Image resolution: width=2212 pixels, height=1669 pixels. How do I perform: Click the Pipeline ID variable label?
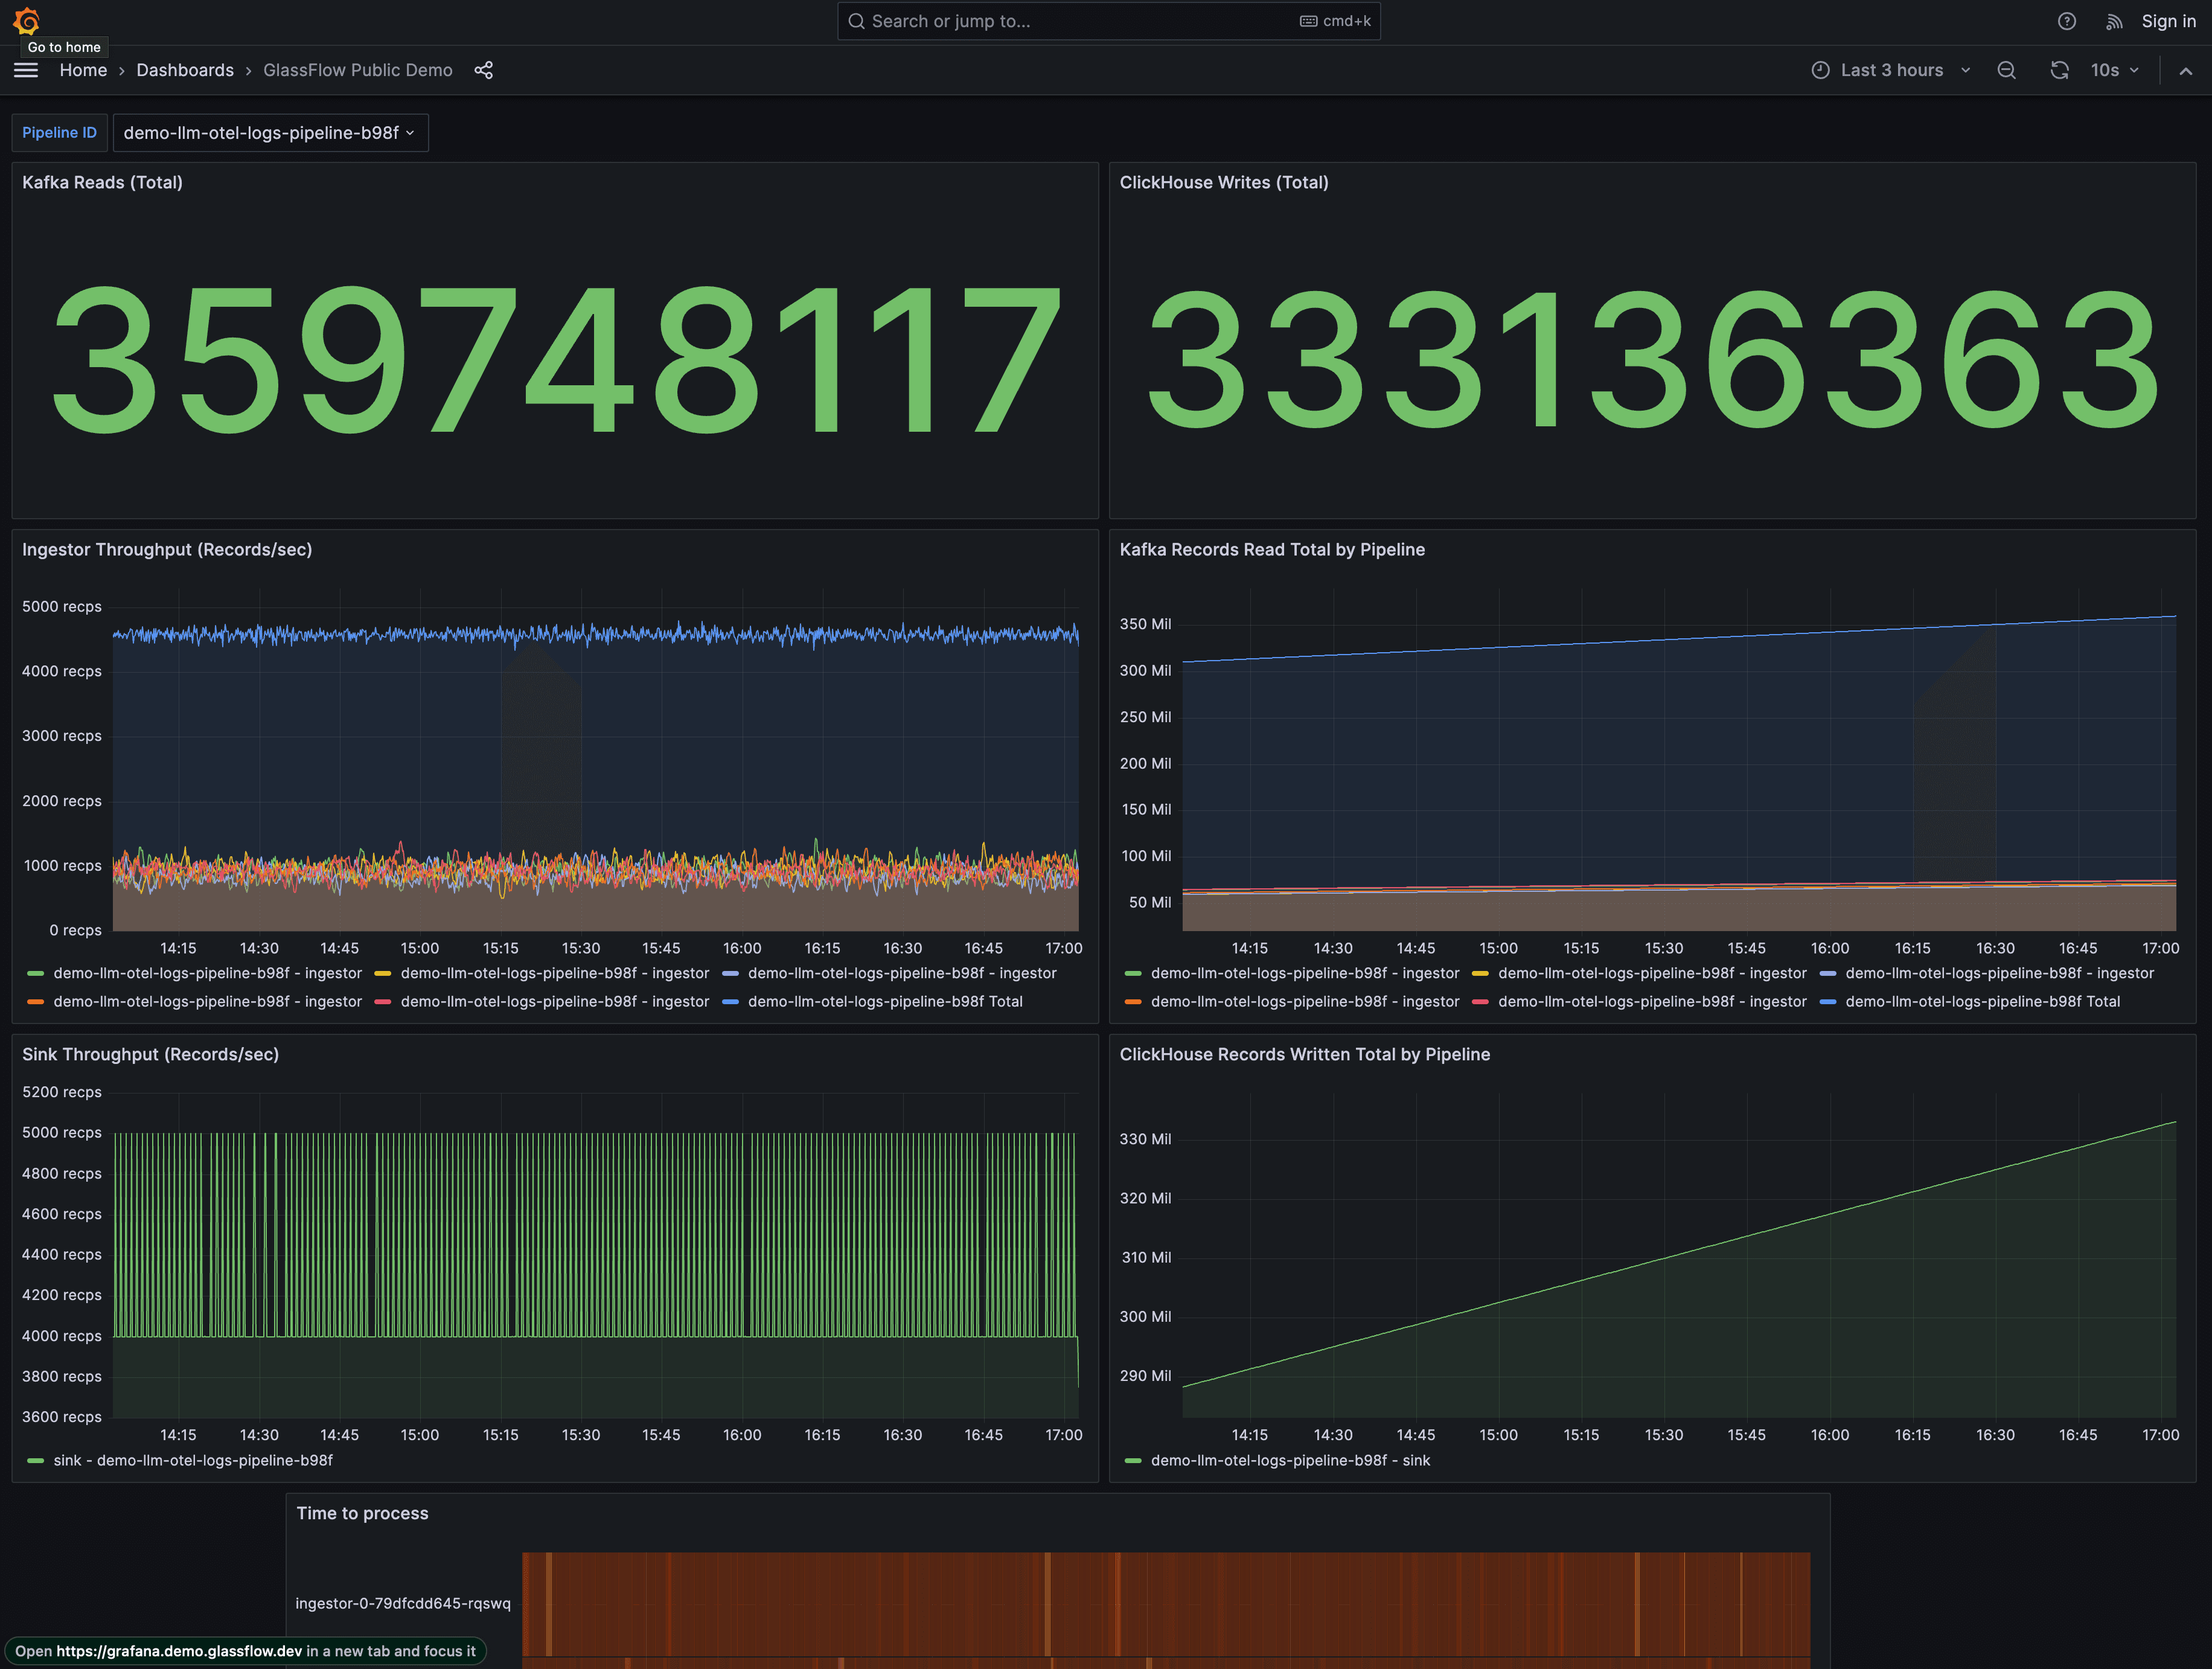[59, 132]
